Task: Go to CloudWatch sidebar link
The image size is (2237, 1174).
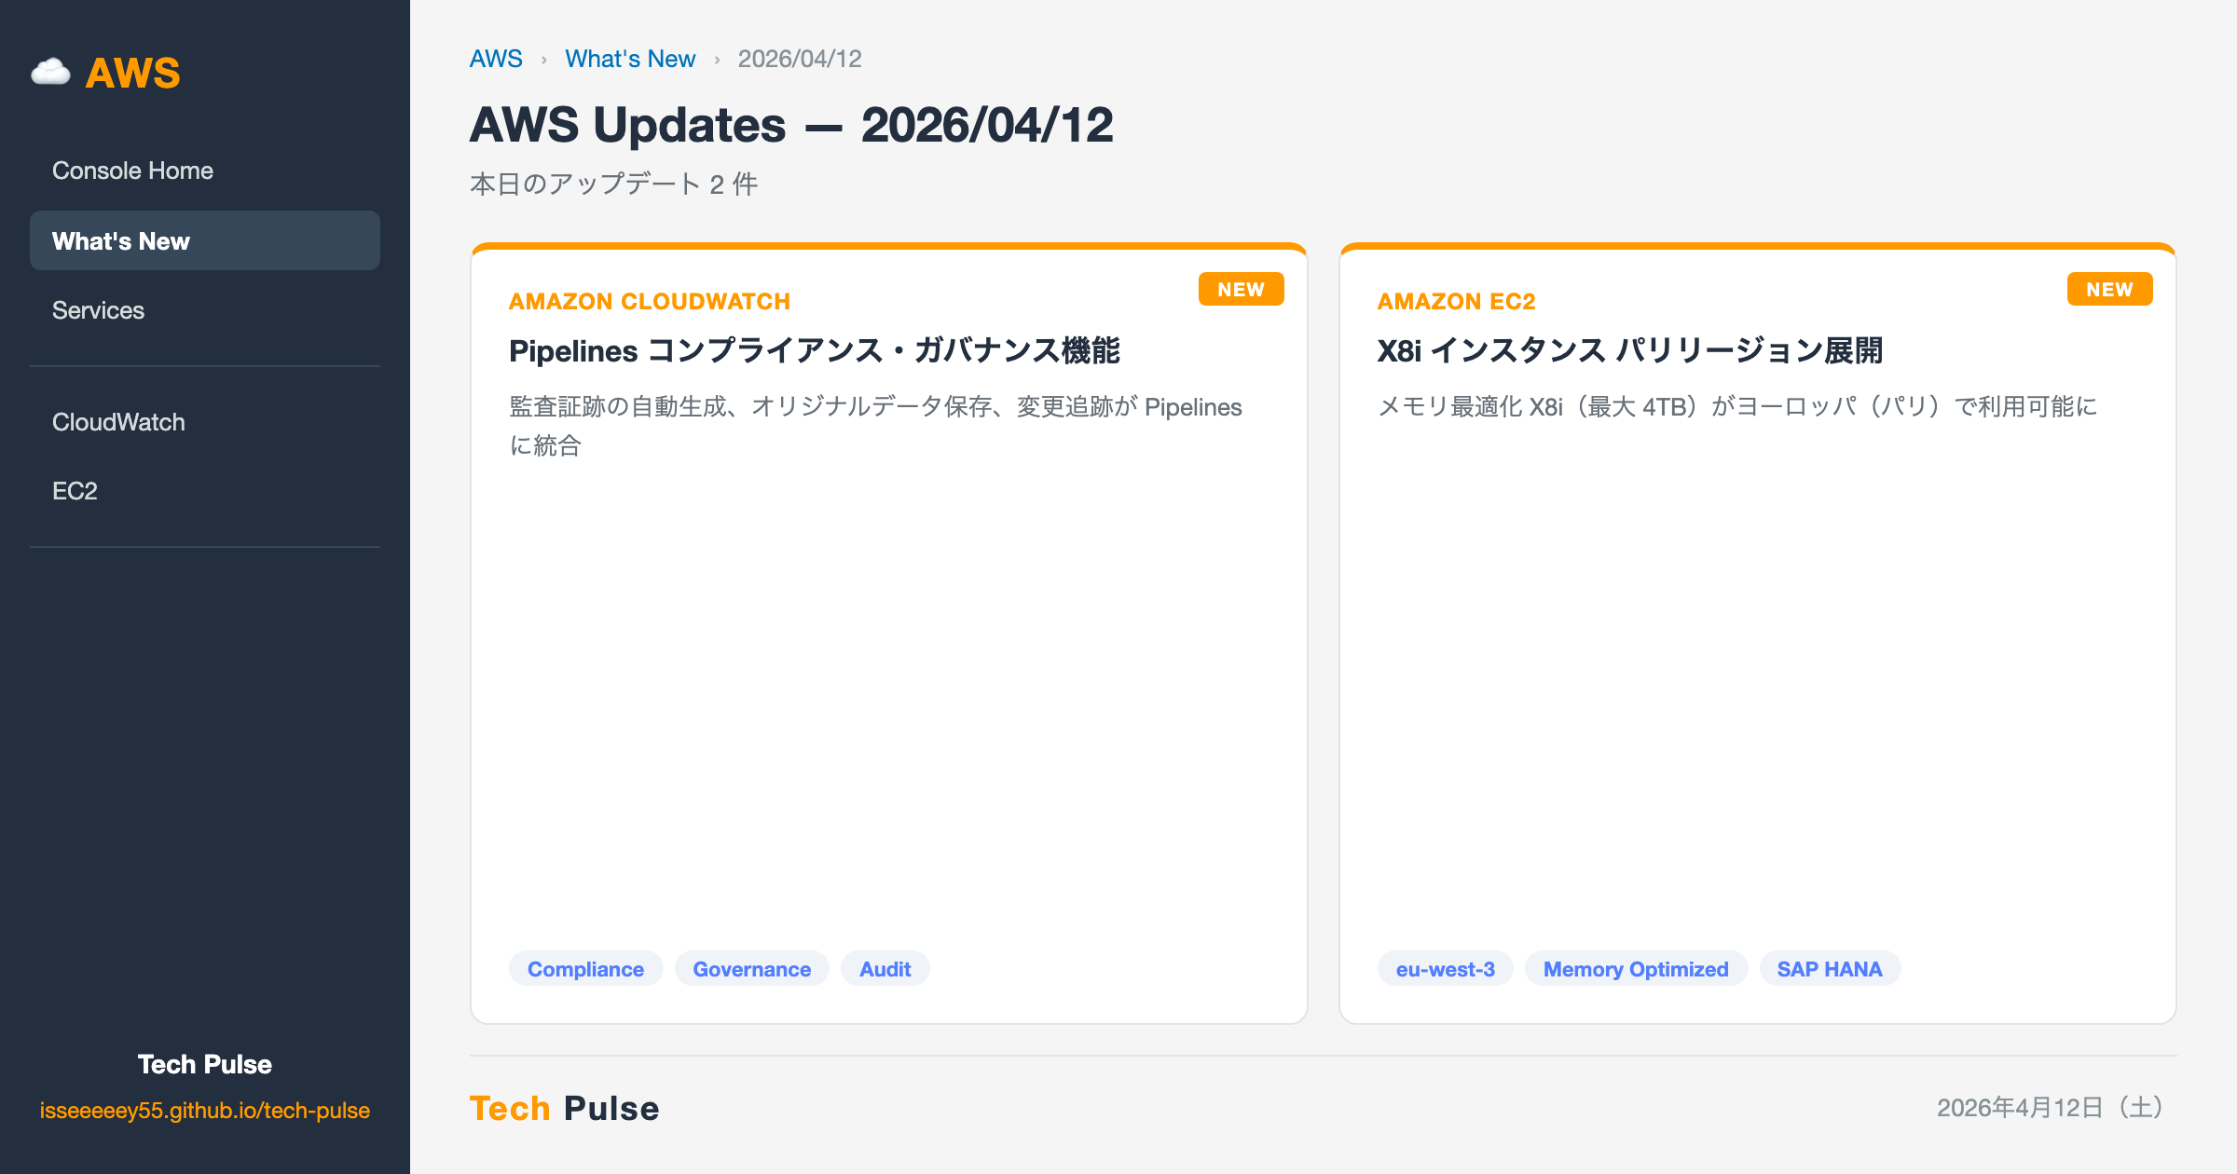Action: 118,422
